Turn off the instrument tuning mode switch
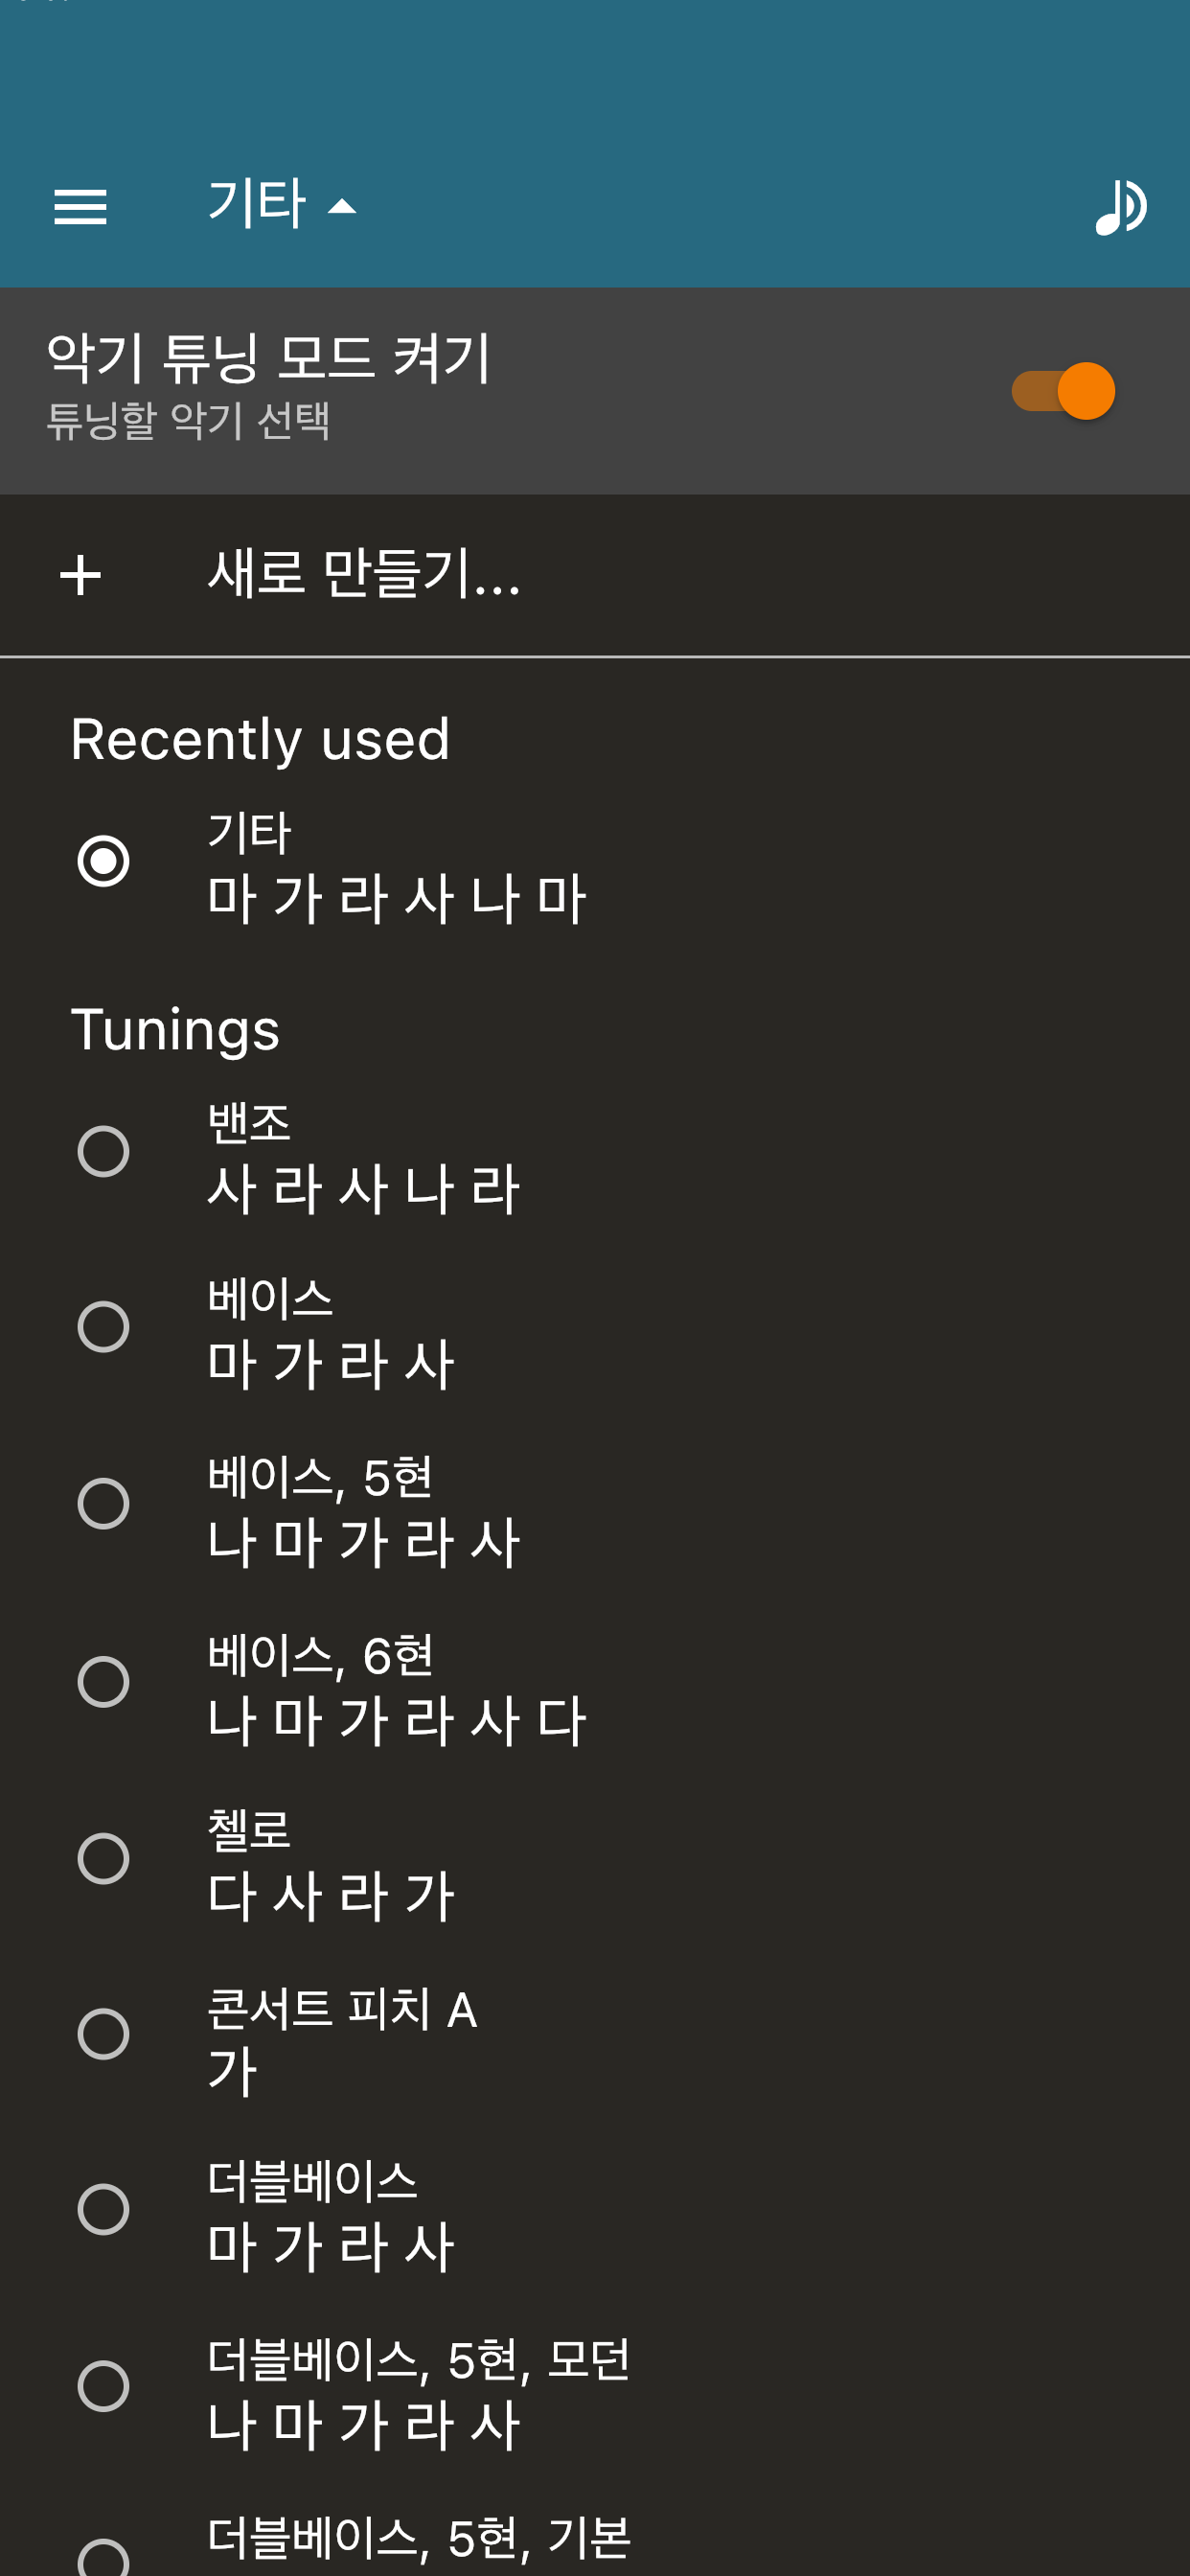The height and width of the screenshot is (2576, 1190). point(1064,391)
